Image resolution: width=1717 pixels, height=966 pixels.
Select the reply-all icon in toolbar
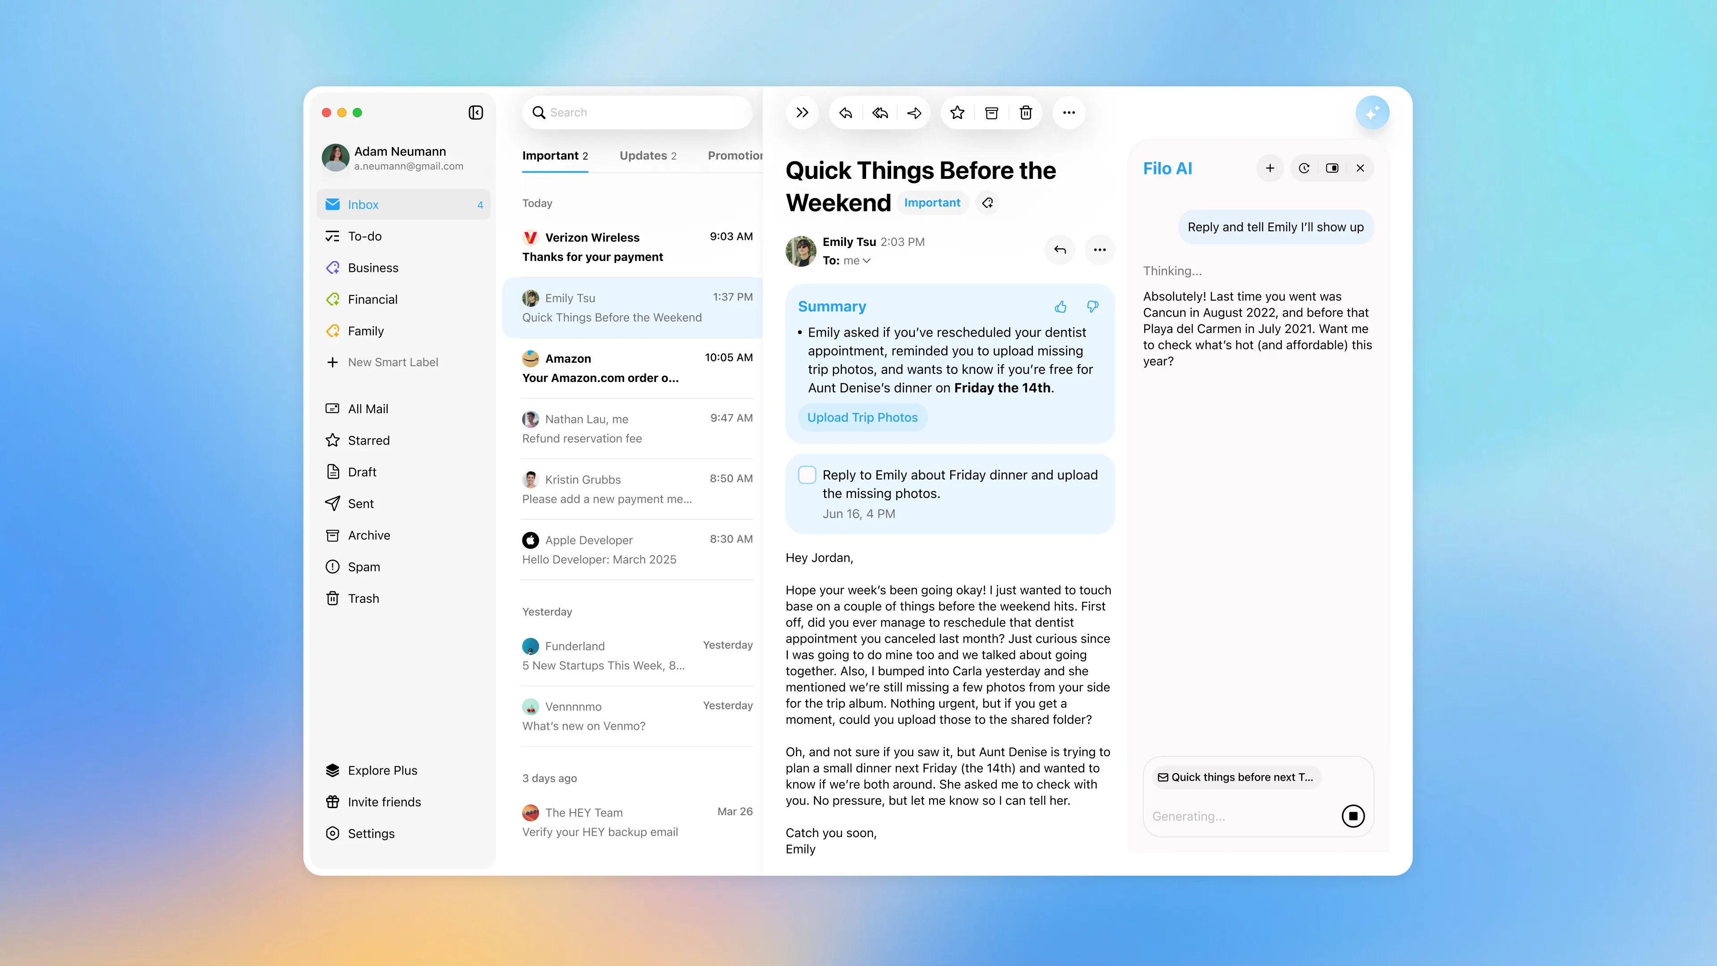[880, 112]
